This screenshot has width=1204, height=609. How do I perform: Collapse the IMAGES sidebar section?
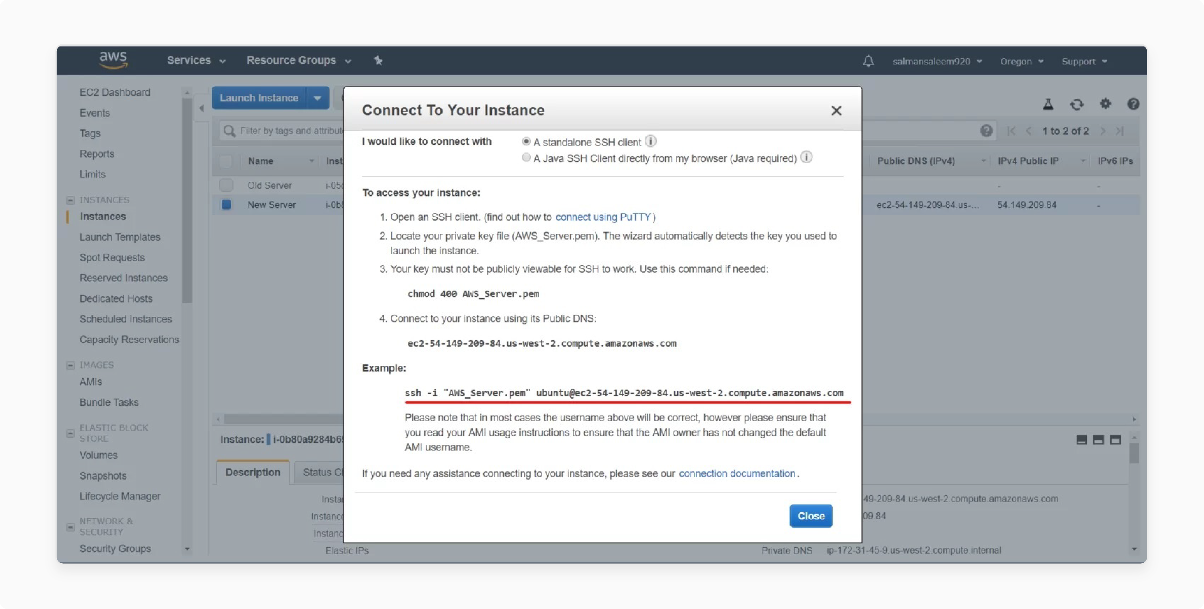pyautogui.click(x=70, y=365)
